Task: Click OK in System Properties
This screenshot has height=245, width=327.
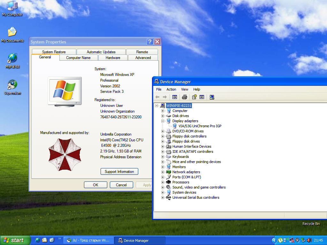Action: point(95,185)
